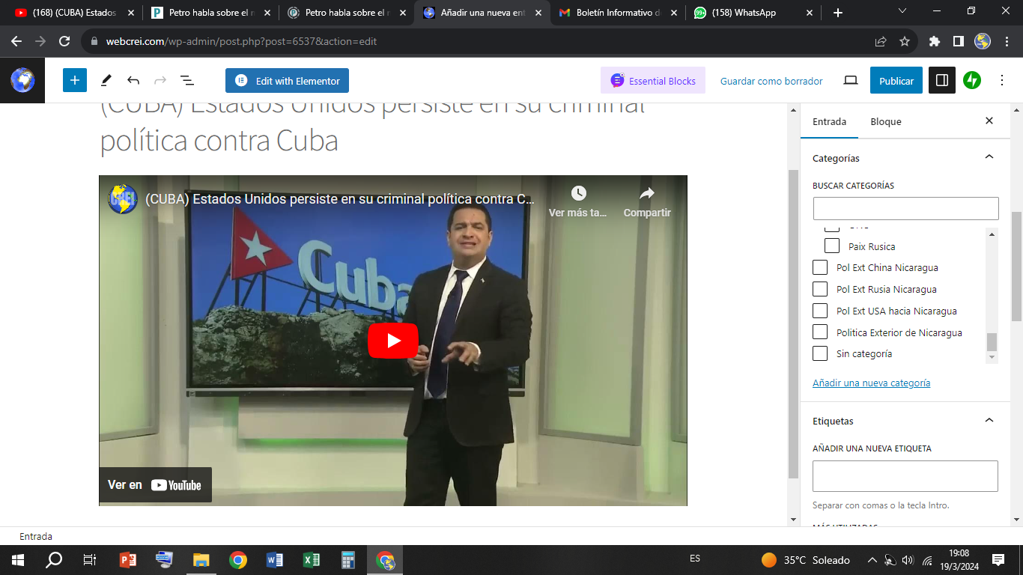Open the block inserter plus button
1023x575 pixels.
(x=75, y=80)
